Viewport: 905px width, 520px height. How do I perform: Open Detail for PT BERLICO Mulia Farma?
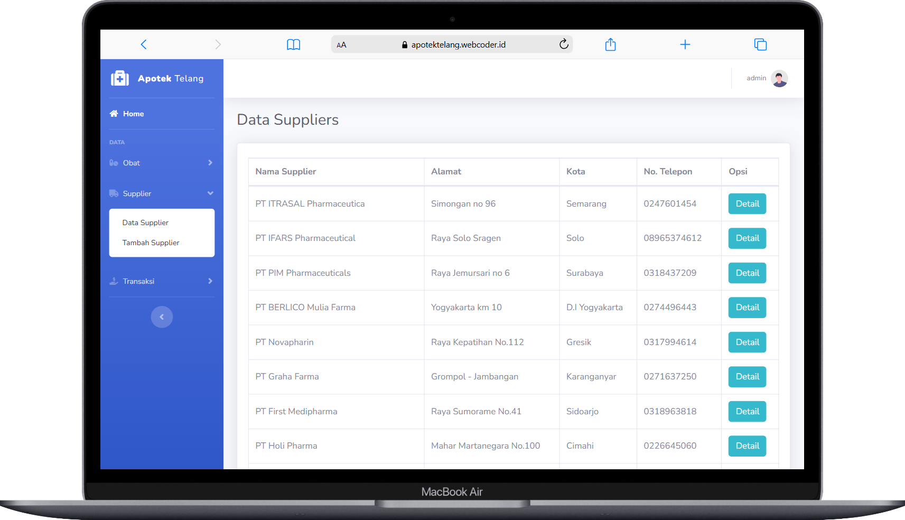[747, 308]
